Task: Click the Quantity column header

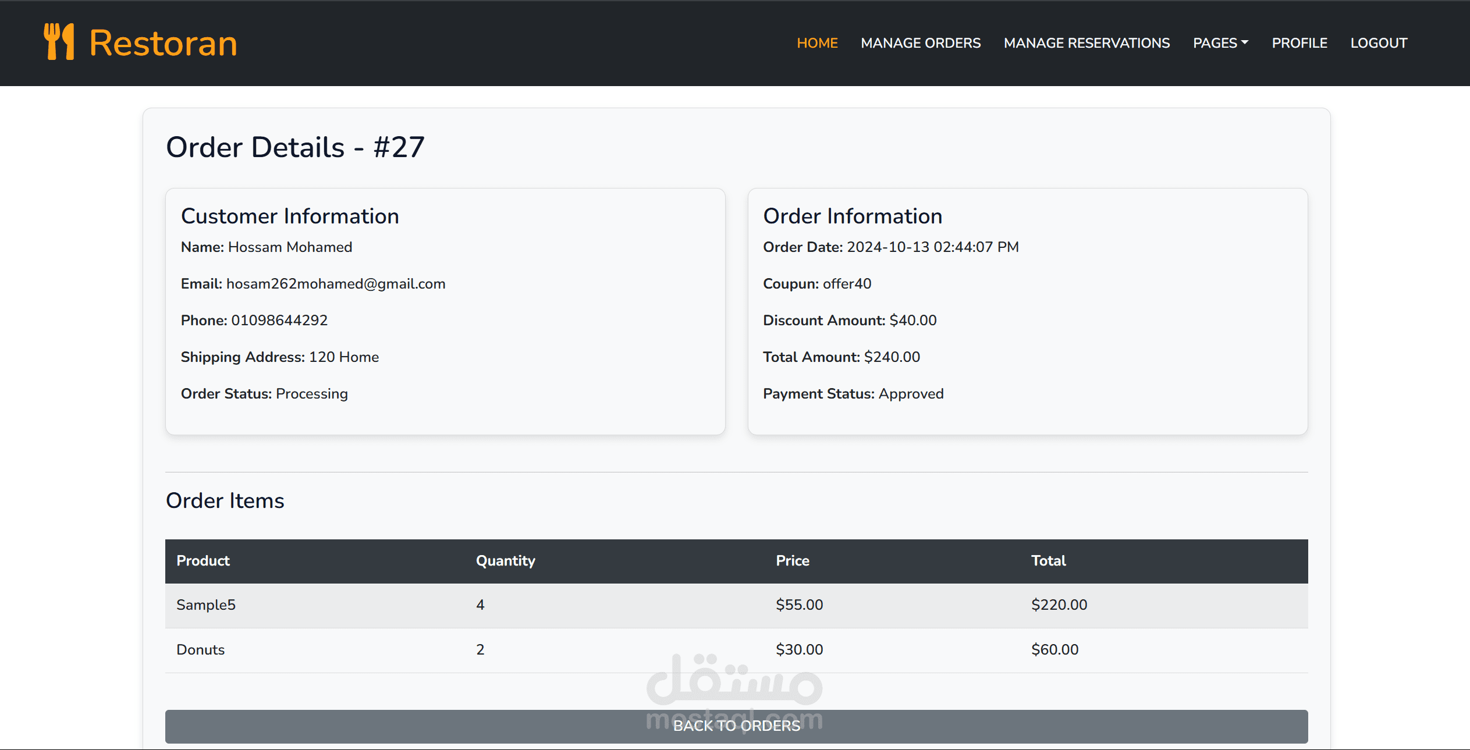Action: click(x=505, y=561)
